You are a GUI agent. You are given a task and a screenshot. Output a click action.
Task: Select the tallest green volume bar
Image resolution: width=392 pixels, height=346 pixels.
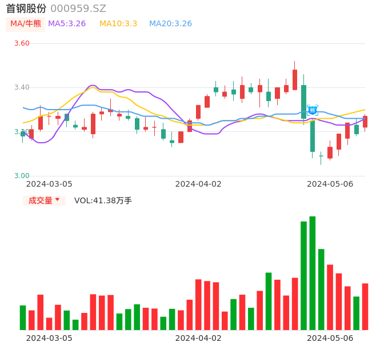[313, 273]
